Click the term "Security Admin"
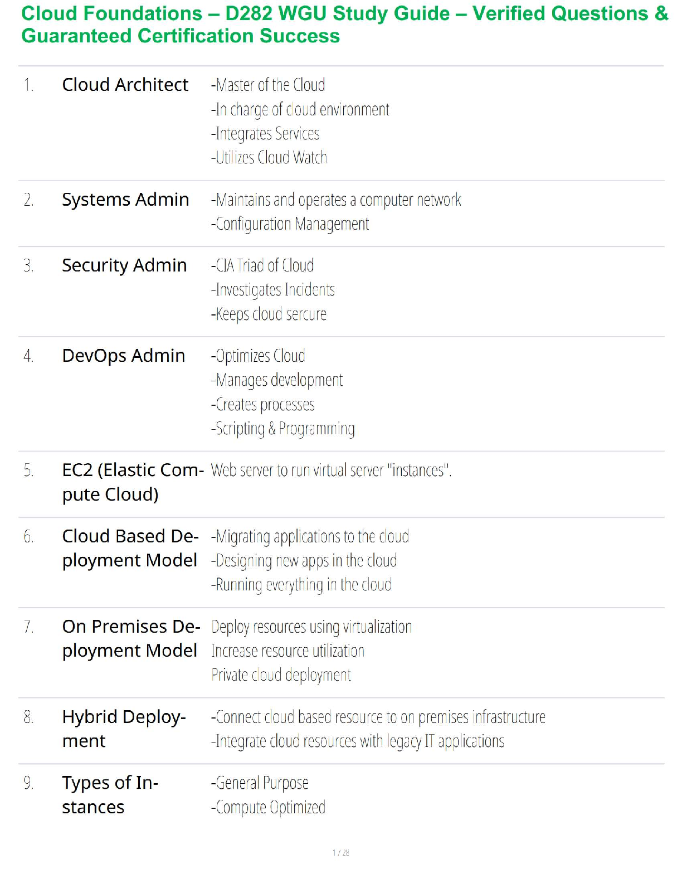This screenshot has width=682, height=883. tap(124, 265)
